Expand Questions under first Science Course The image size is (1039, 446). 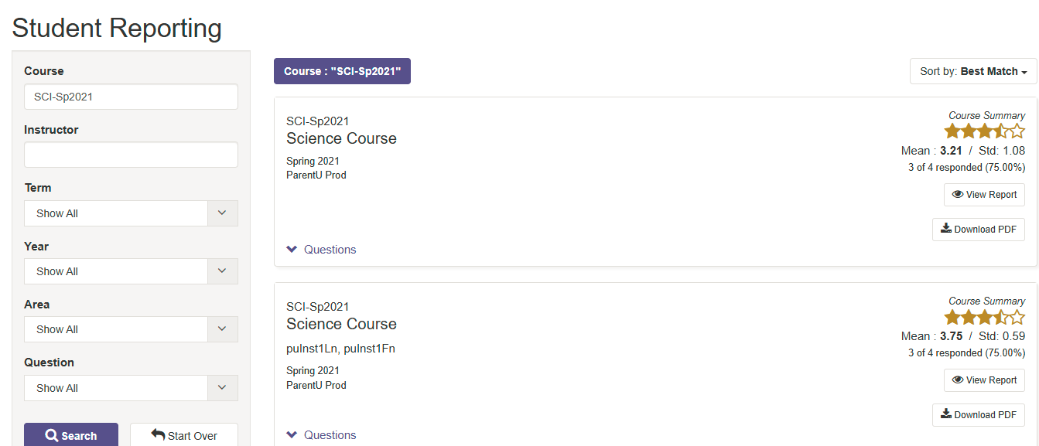pos(321,250)
